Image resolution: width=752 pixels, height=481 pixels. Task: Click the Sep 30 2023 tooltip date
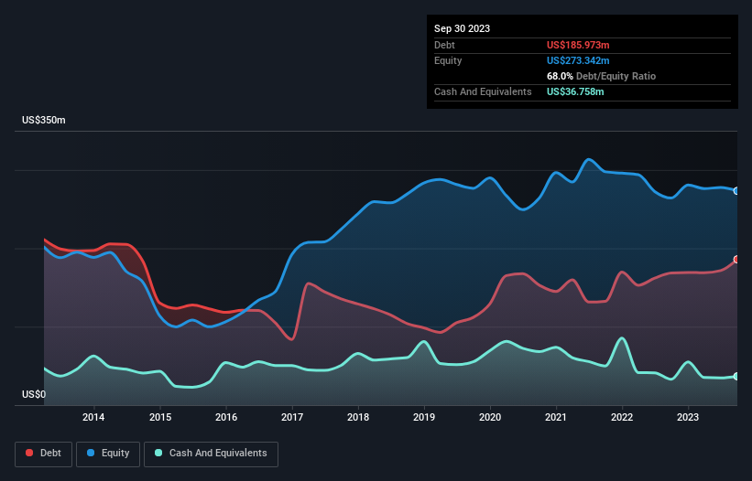462,28
